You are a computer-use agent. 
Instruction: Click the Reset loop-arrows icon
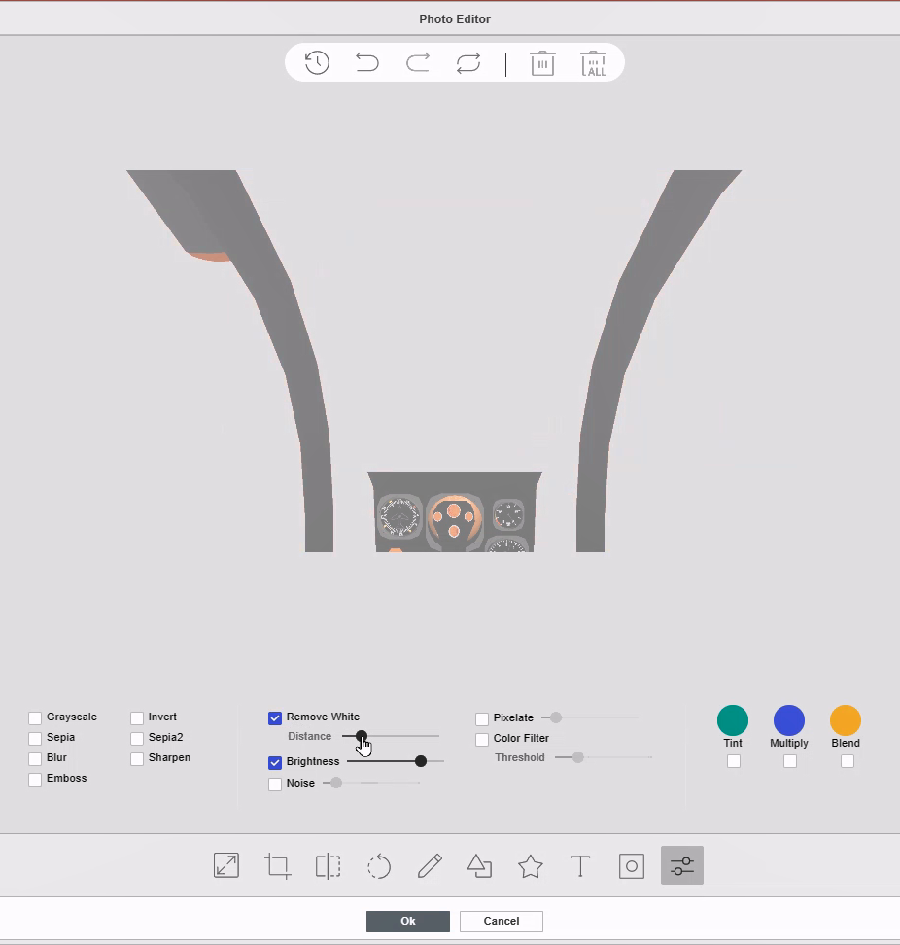pos(468,62)
